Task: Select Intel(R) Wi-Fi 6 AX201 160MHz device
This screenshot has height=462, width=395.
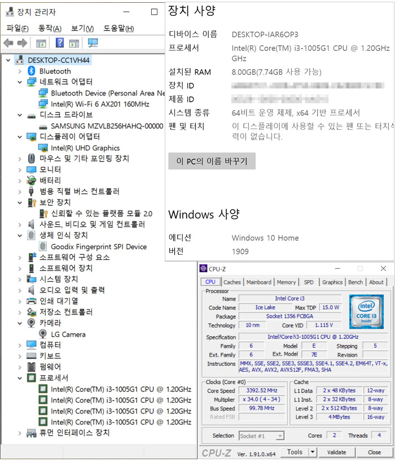Action: [x=100, y=104]
